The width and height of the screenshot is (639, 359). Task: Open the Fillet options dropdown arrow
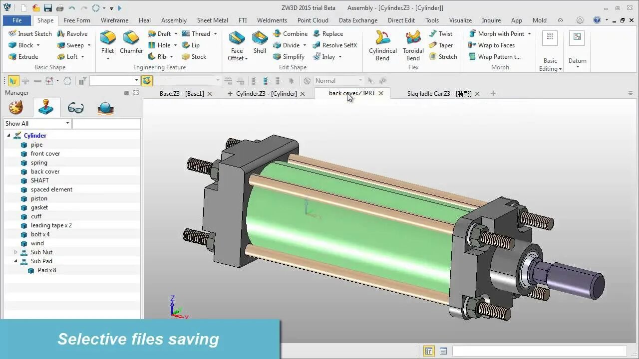pos(108,59)
